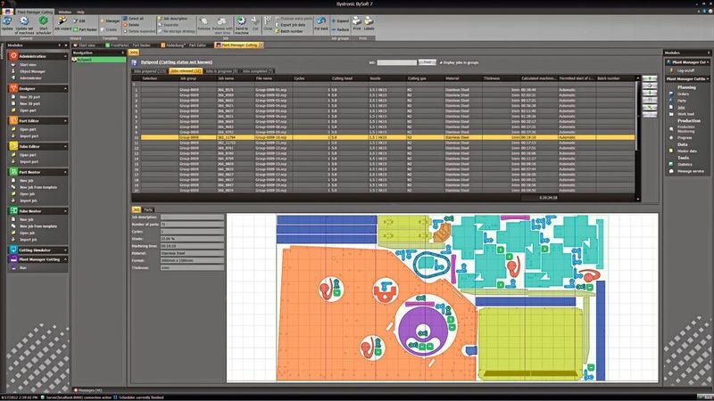Click Export job data
714x401 pixels.
[290, 25]
